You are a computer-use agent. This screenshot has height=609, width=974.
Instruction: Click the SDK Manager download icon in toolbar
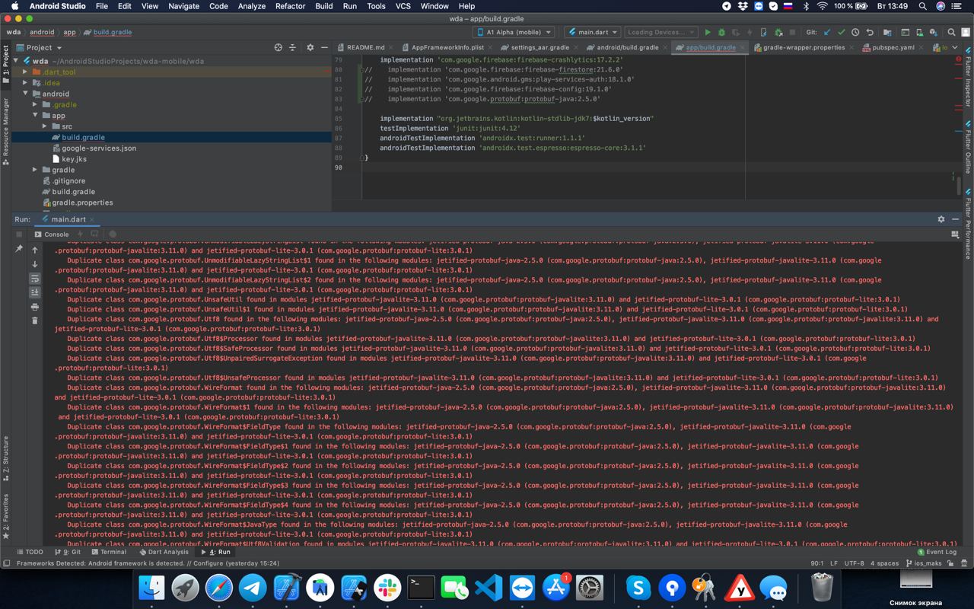click(x=933, y=32)
